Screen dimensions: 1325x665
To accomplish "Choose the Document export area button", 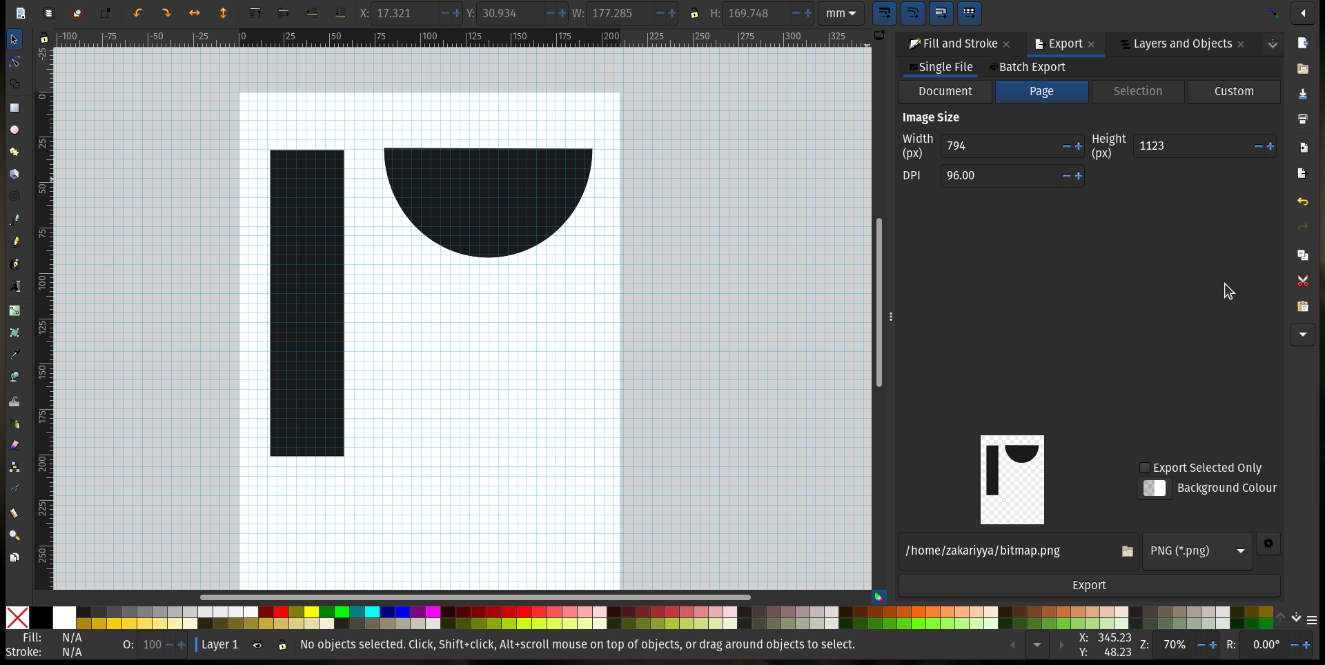I will coord(945,91).
